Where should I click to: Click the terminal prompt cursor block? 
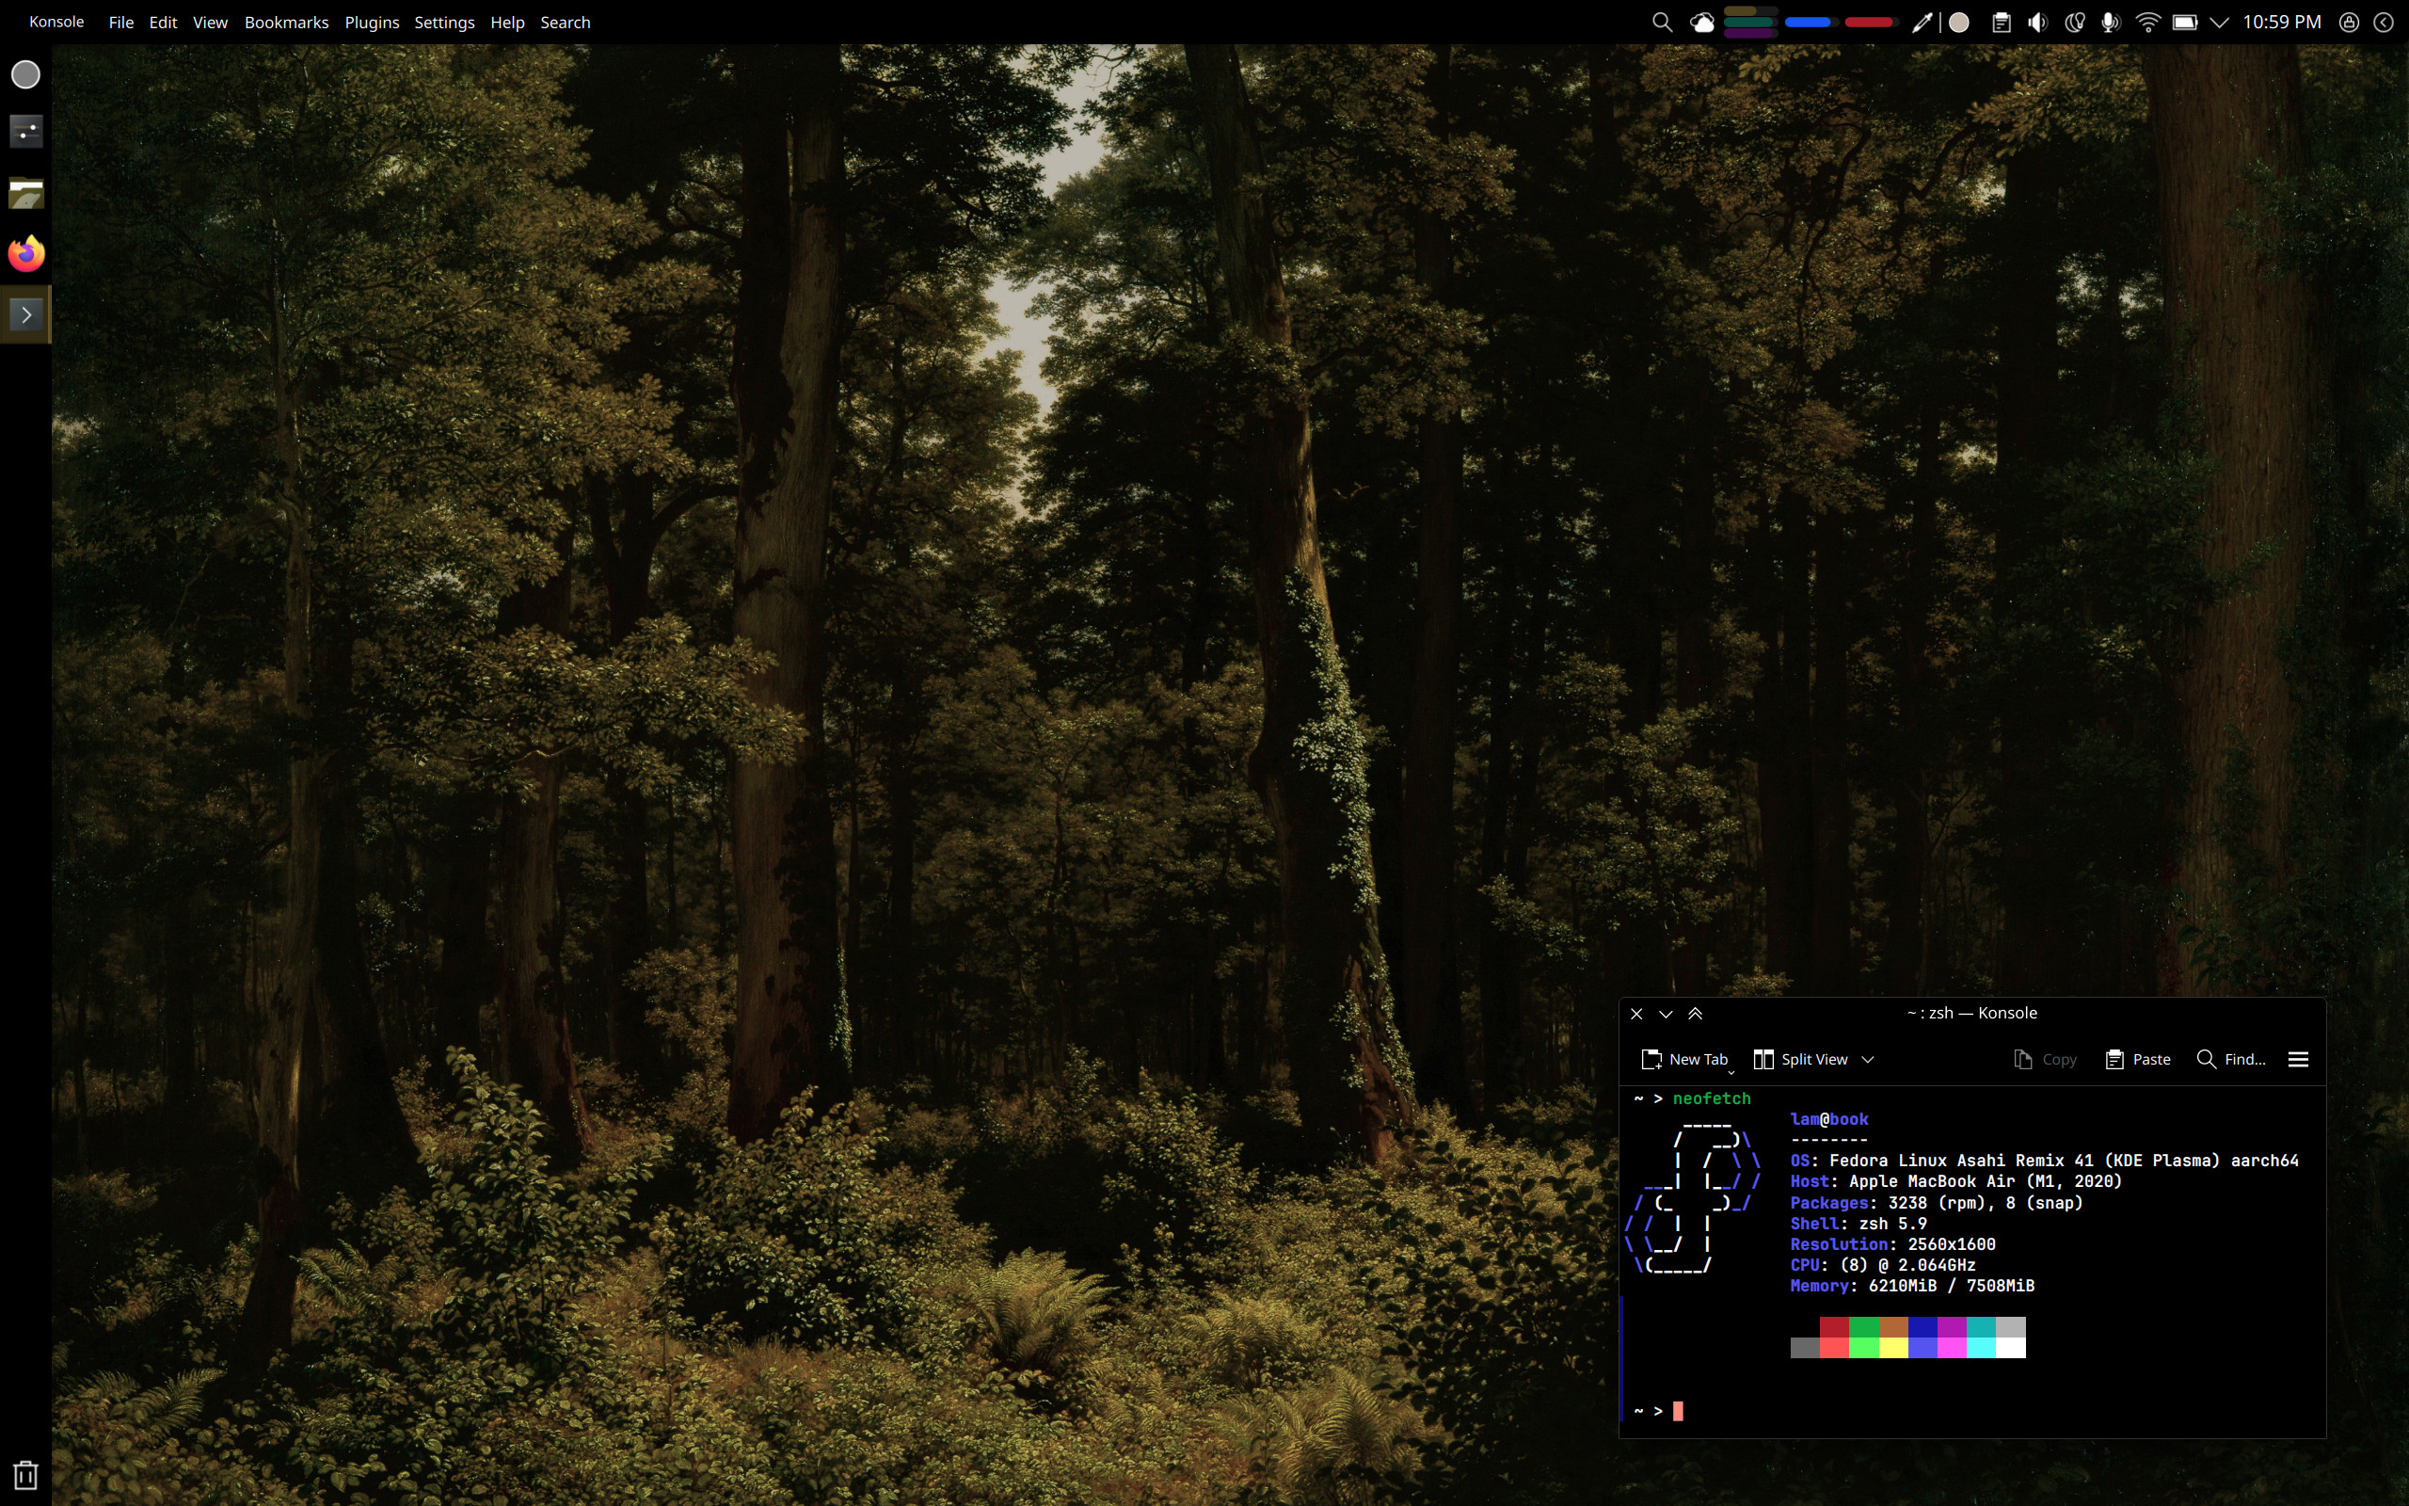(1677, 1410)
